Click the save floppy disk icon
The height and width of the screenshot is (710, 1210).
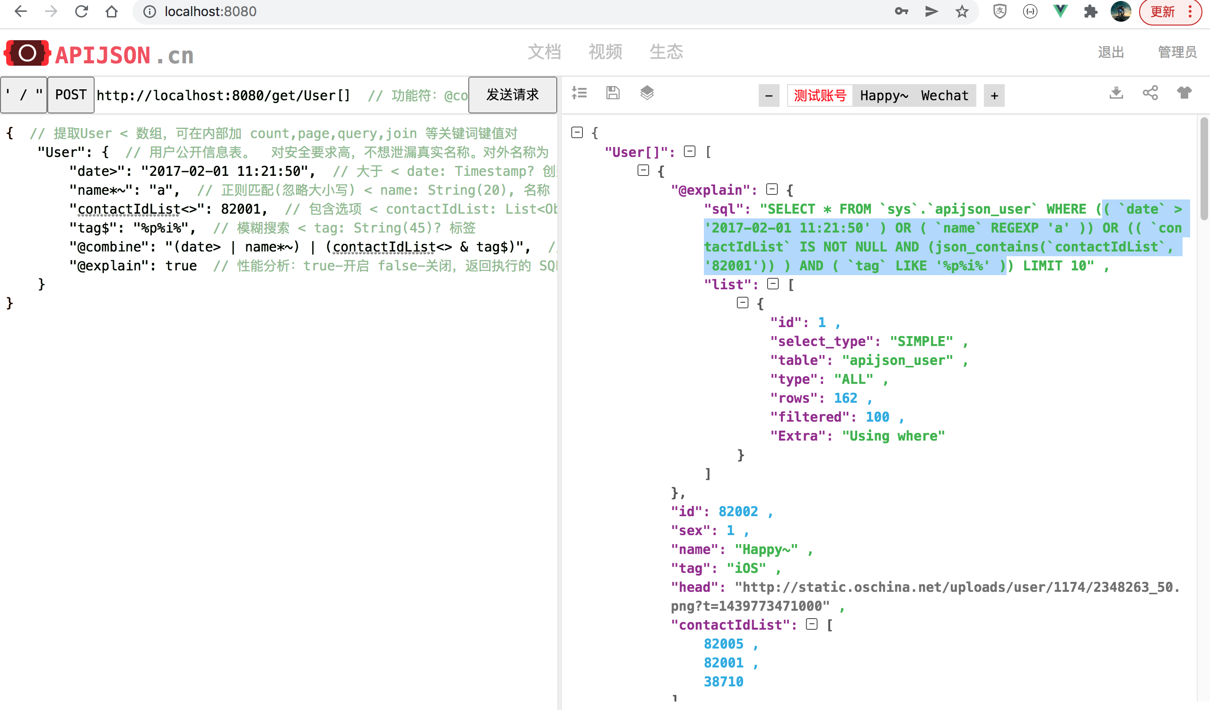click(x=613, y=93)
